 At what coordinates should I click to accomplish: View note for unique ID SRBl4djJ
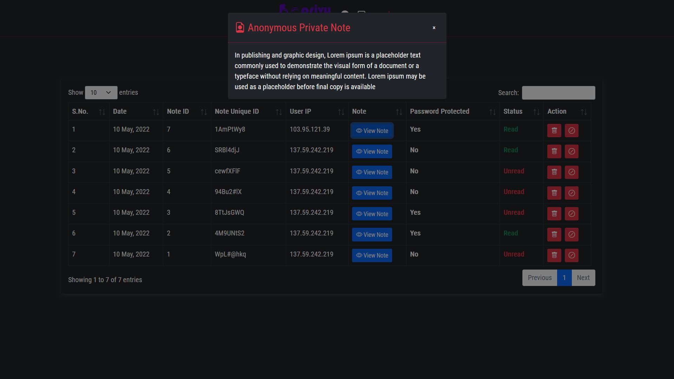(372, 152)
